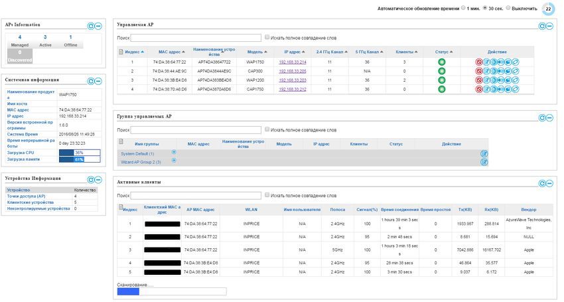Image resolution: width=564 pixels, height=302 pixels.
Task: Edit the Wizard AP Group 2 group
Action: tap(484, 162)
